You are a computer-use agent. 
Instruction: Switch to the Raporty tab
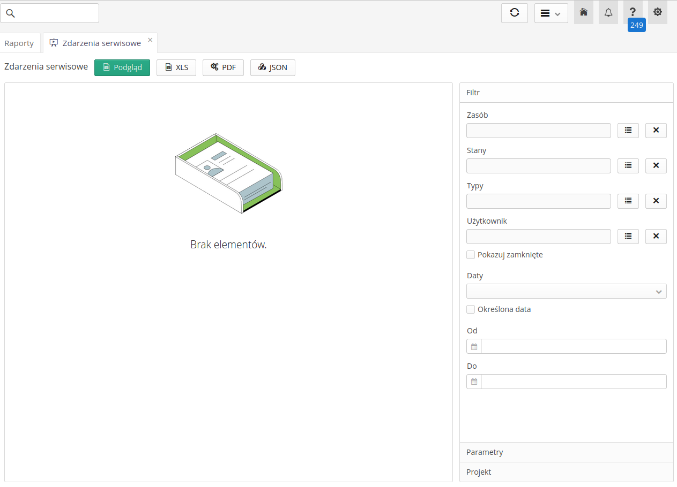point(19,43)
